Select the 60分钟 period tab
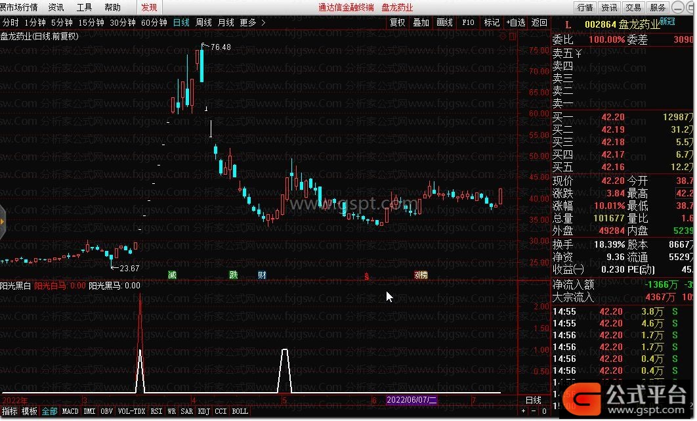 154,22
